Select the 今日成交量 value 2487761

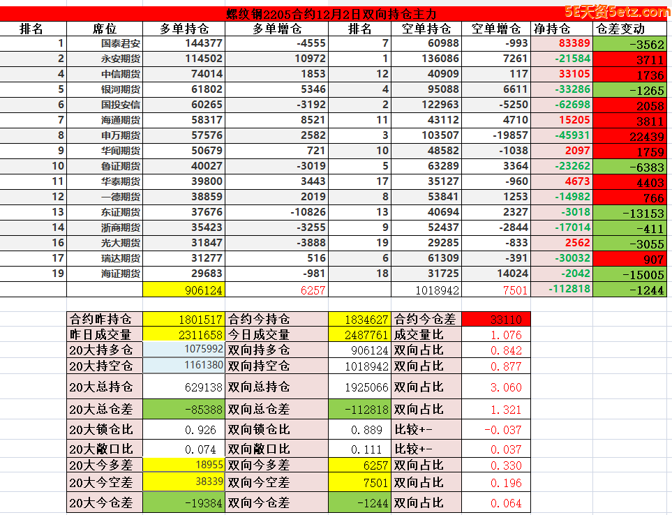360,335
